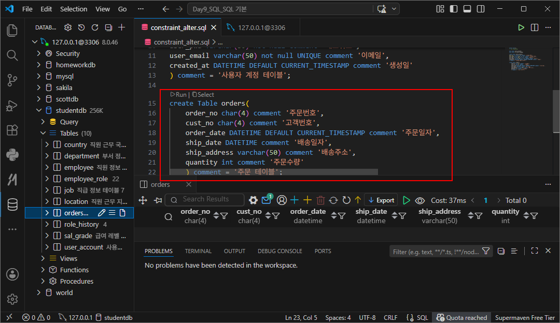Toggle filter on order_no column

[224, 216]
